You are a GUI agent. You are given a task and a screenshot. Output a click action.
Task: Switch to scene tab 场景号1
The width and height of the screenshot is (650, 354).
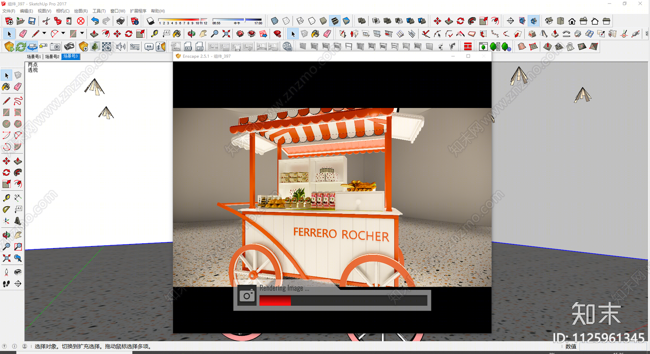pos(34,57)
